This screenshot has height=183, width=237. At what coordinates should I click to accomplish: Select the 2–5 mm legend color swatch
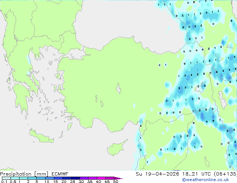tap(32, 178)
